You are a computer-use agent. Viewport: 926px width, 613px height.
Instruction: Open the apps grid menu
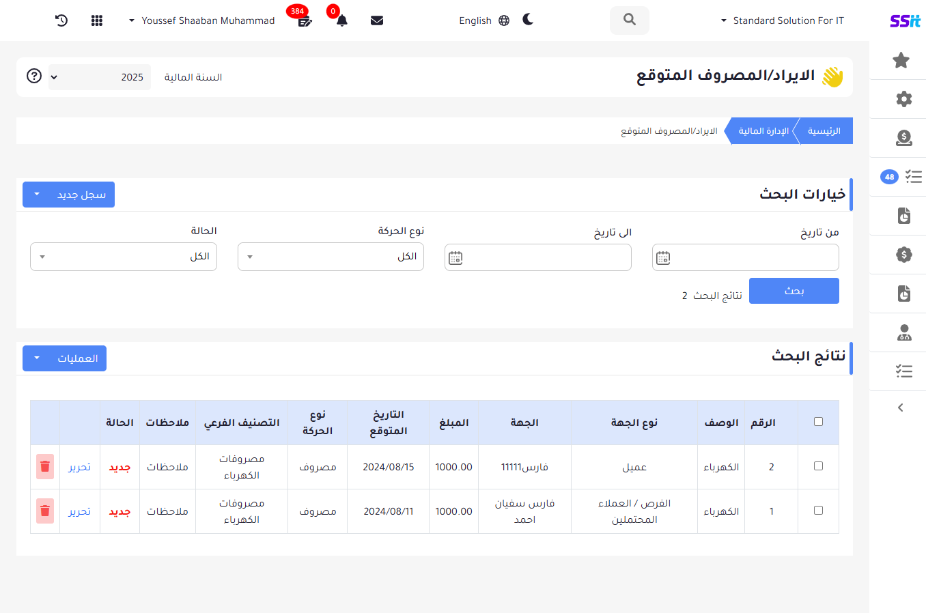[x=97, y=20]
